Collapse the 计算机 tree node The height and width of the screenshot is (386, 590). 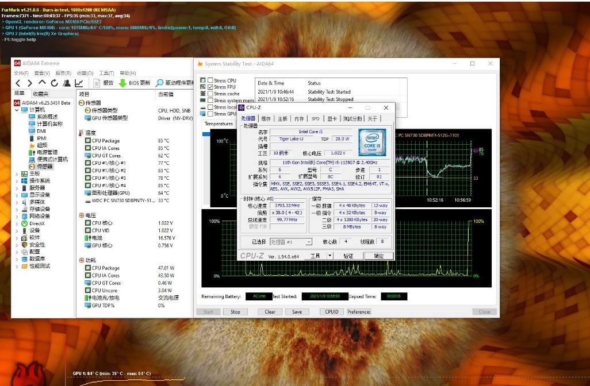point(17,110)
